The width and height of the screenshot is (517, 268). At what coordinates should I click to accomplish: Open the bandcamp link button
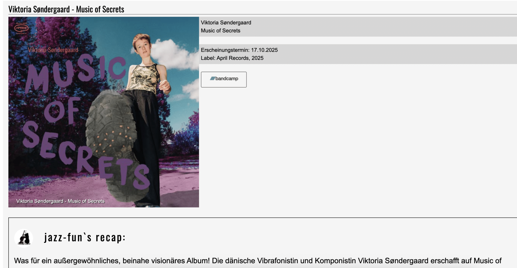(x=224, y=79)
